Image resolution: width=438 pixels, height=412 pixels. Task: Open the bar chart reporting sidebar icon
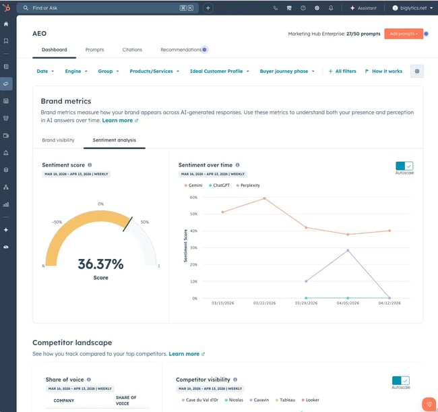[x=6, y=204]
